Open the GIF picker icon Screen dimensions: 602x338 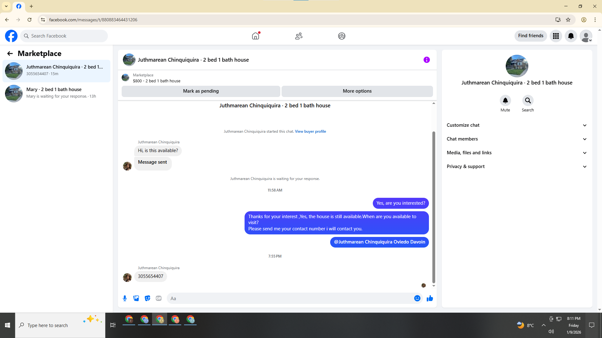(x=159, y=298)
